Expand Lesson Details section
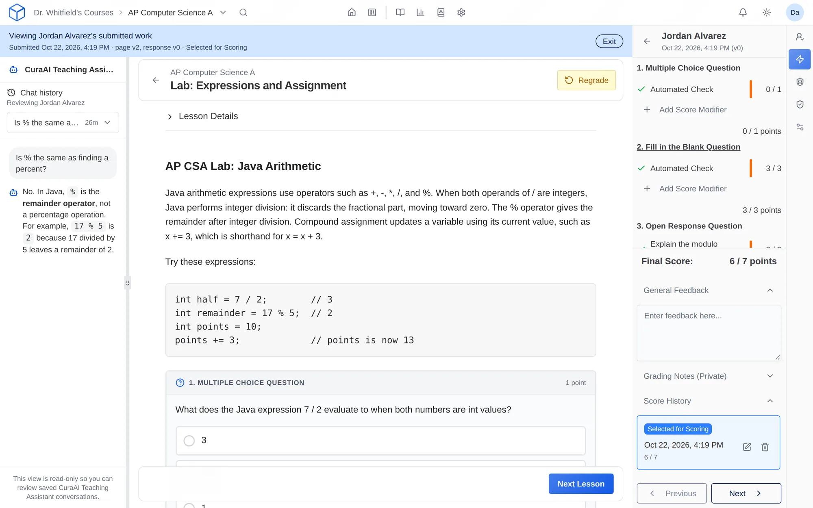 202,116
